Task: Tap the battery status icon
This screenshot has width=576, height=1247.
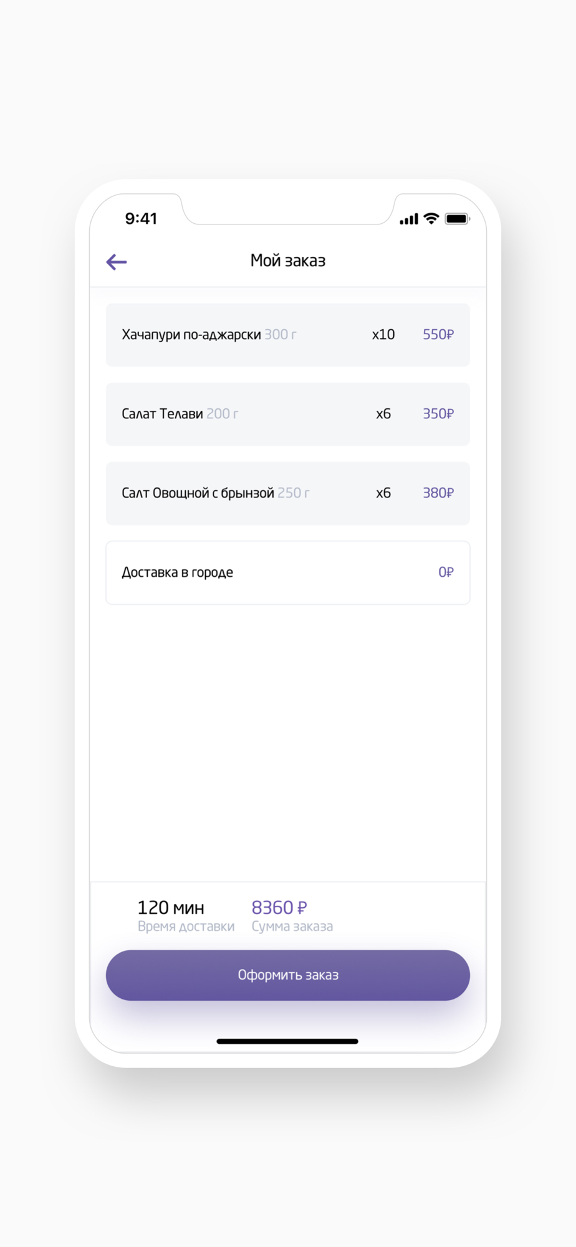Action: tap(457, 219)
